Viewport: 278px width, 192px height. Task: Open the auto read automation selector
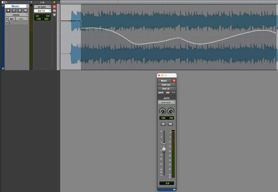click(x=167, y=102)
